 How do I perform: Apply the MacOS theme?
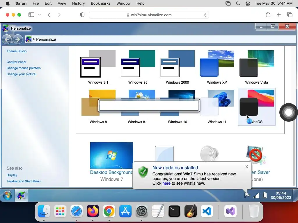tap(256, 107)
